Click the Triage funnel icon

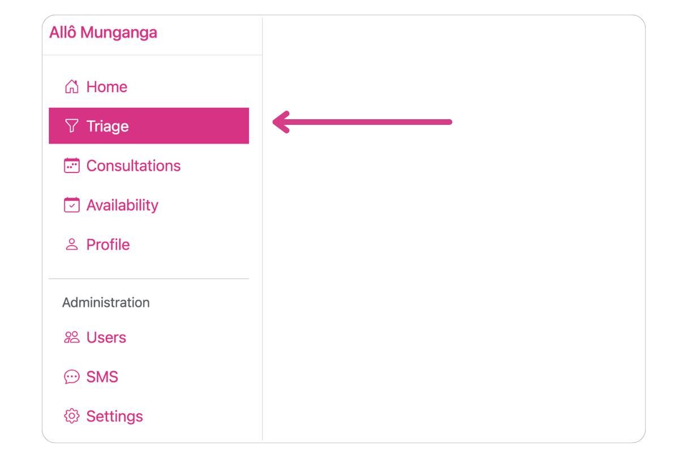[72, 126]
